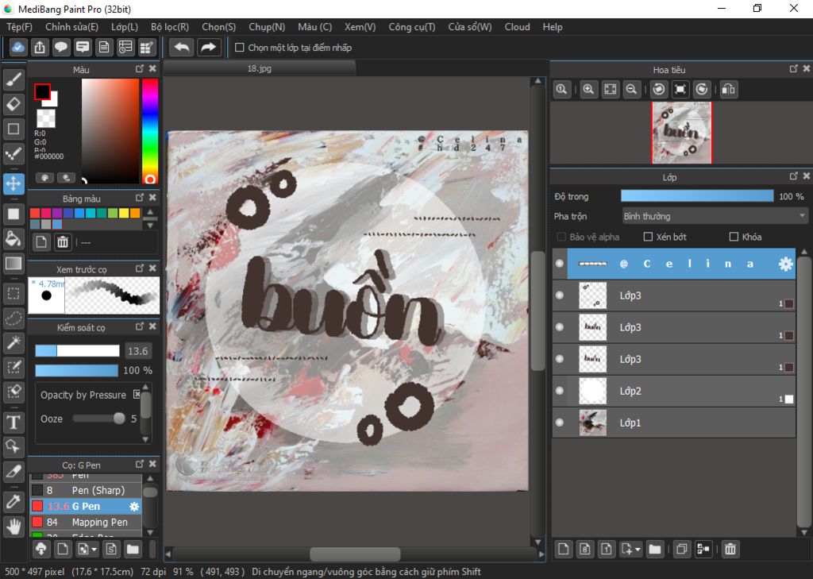Switch to the 18.jpg document tab
The width and height of the screenshot is (813, 579).
tap(260, 68)
